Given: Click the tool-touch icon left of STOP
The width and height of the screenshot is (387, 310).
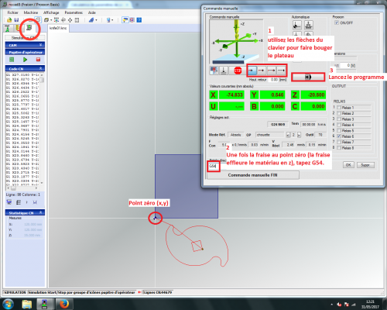Looking at the screenshot, I should (224, 71).
